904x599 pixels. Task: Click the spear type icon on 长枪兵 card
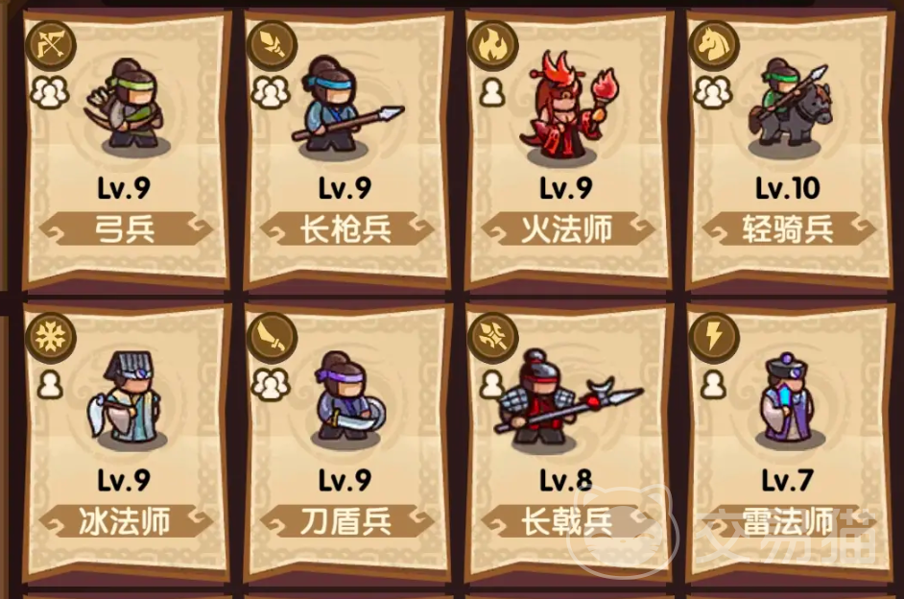(272, 45)
